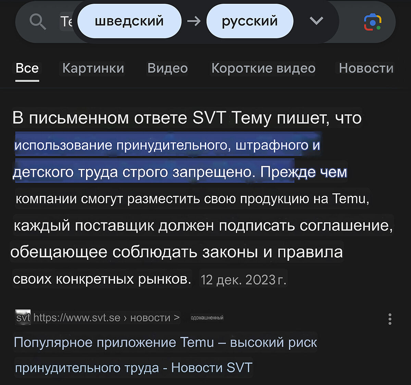Viewport: 411px width, 385px height.
Task: Open the three-dot menu for svt result
Action: tap(390, 319)
